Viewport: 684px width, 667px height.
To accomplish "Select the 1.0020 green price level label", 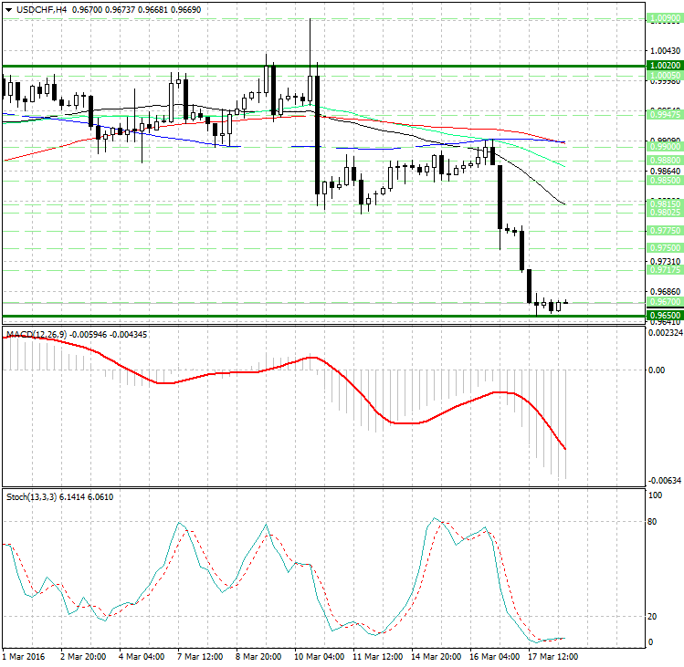I will pos(662,66).
